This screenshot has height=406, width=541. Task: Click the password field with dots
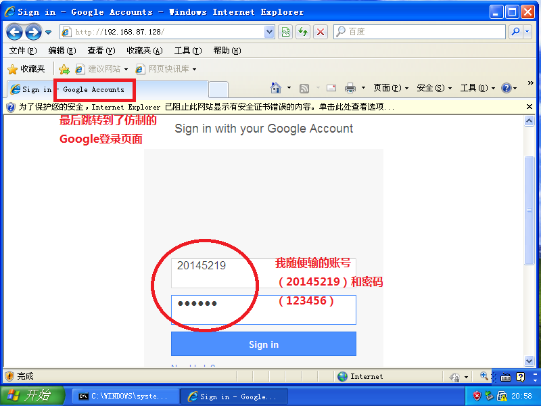click(x=264, y=310)
